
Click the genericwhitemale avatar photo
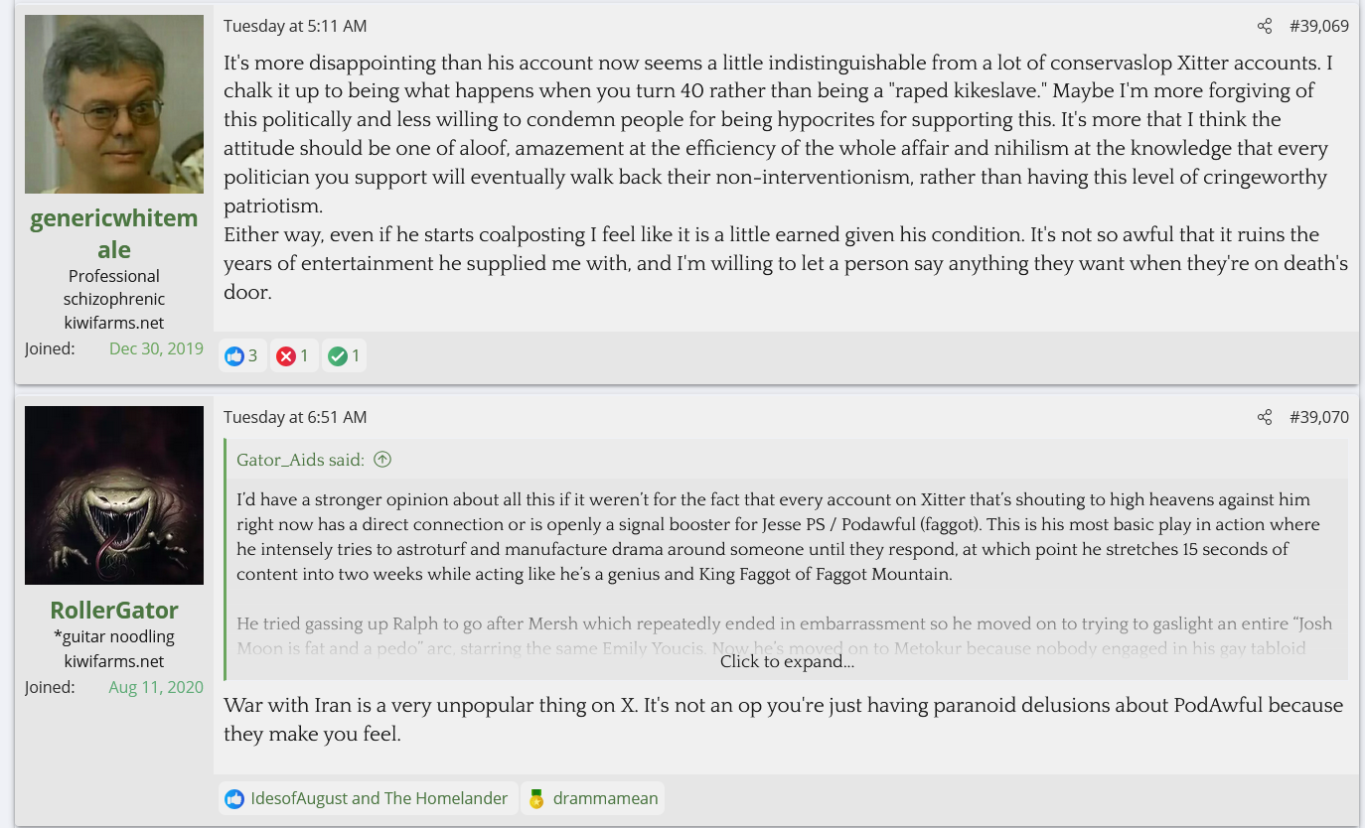[x=114, y=104]
